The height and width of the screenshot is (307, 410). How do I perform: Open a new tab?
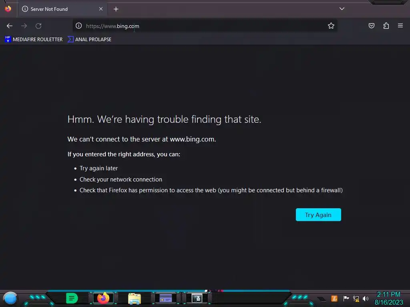coord(116,9)
